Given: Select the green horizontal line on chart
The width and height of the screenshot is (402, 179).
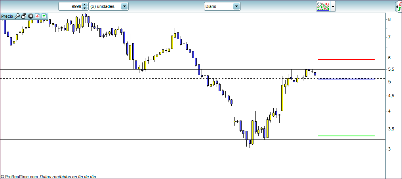Looking at the screenshot, I should tap(346, 136).
